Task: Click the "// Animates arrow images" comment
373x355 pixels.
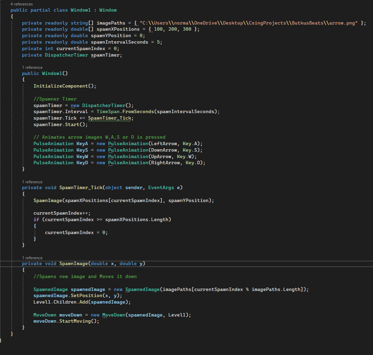Action: (99, 137)
